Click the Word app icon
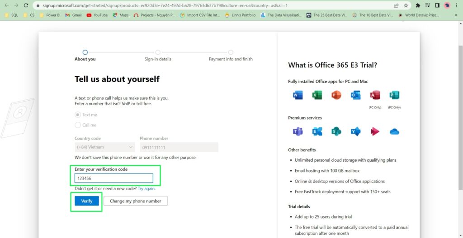 click(298, 95)
